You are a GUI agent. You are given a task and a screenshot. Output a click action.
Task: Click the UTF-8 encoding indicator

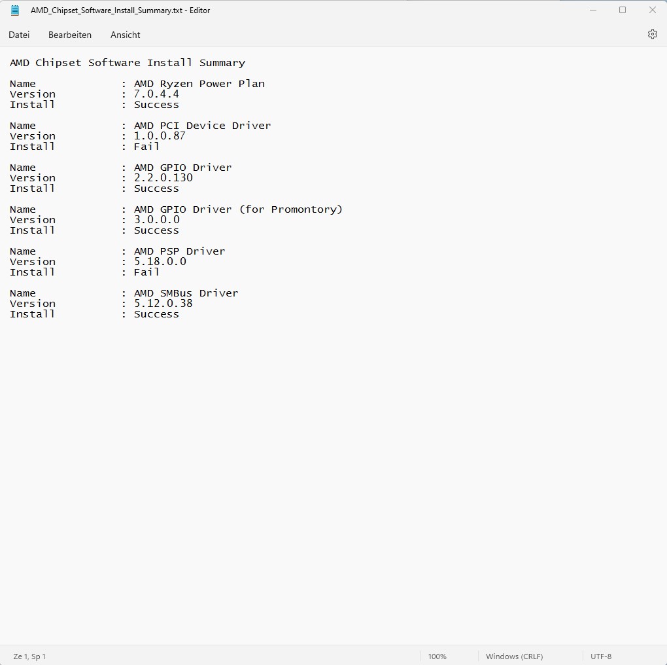point(601,656)
